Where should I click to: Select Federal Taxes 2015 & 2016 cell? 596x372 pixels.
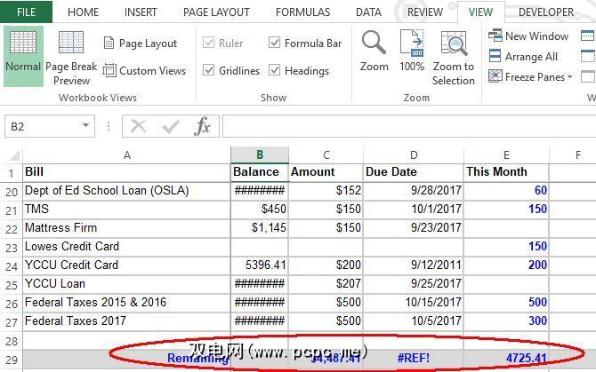tap(127, 302)
